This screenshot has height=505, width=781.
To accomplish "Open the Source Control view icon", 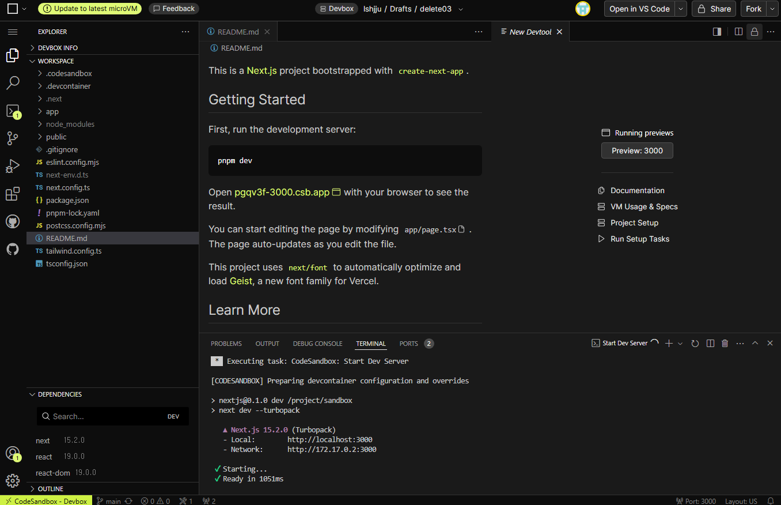I will (13, 138).
